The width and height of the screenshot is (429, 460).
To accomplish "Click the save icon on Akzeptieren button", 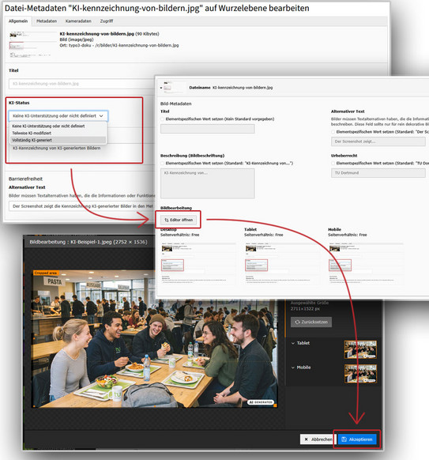I will (x=344, y=439).
